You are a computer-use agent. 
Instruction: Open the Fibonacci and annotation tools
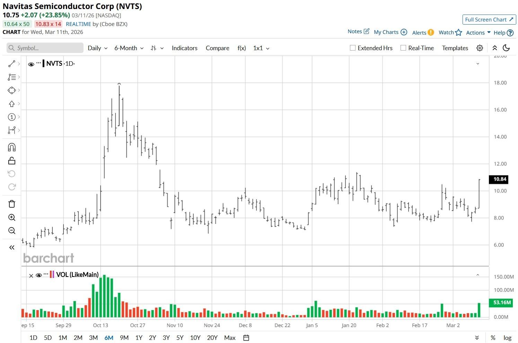click(11, 77)
